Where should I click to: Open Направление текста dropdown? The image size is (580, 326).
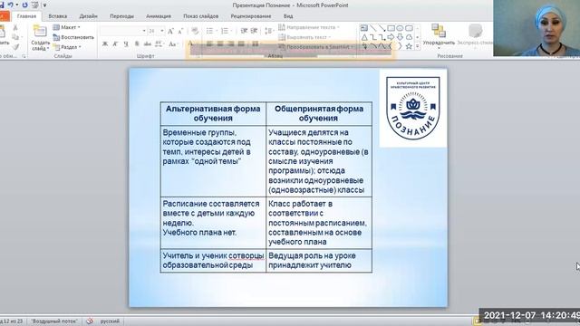click(309, 27)
